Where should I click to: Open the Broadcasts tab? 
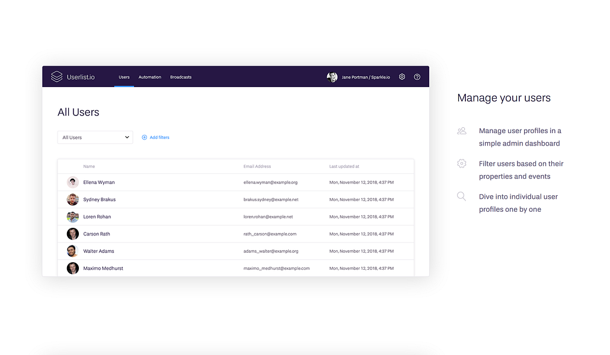pyautogui.click(x=181, y=77)
